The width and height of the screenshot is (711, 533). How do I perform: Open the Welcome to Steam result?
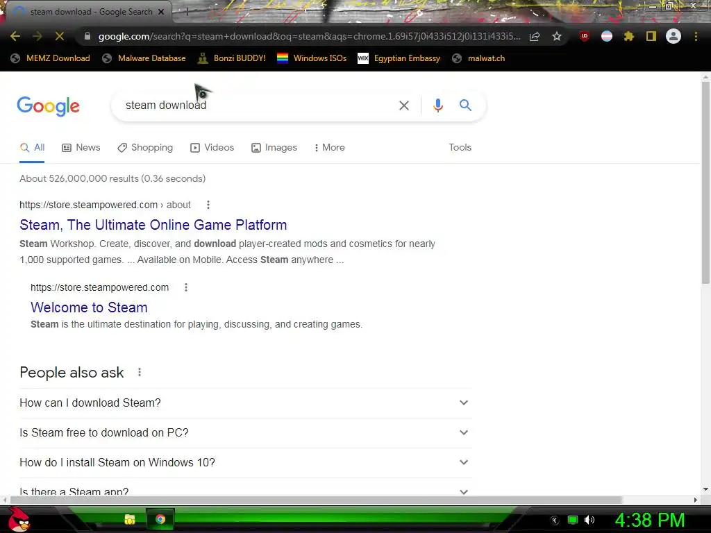89,307
